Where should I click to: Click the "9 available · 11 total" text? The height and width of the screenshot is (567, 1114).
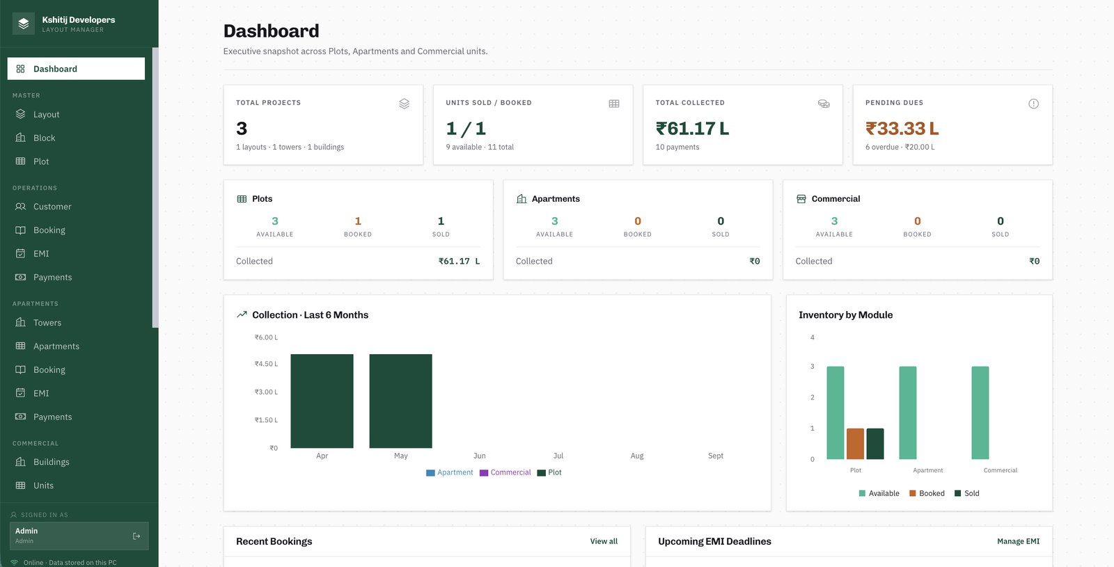[480, 147]
